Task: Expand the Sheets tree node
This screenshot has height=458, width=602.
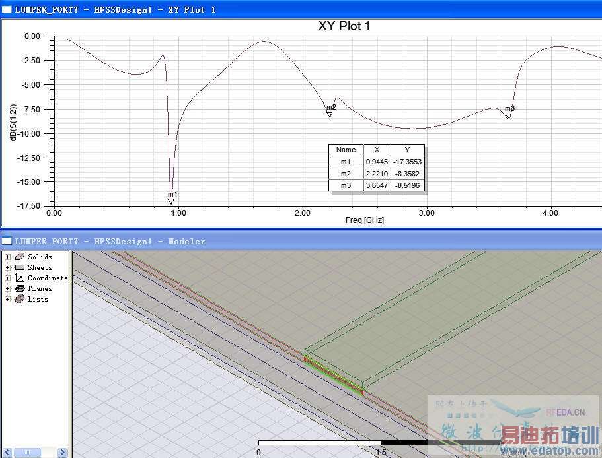Action: click(x=7, y=267)
